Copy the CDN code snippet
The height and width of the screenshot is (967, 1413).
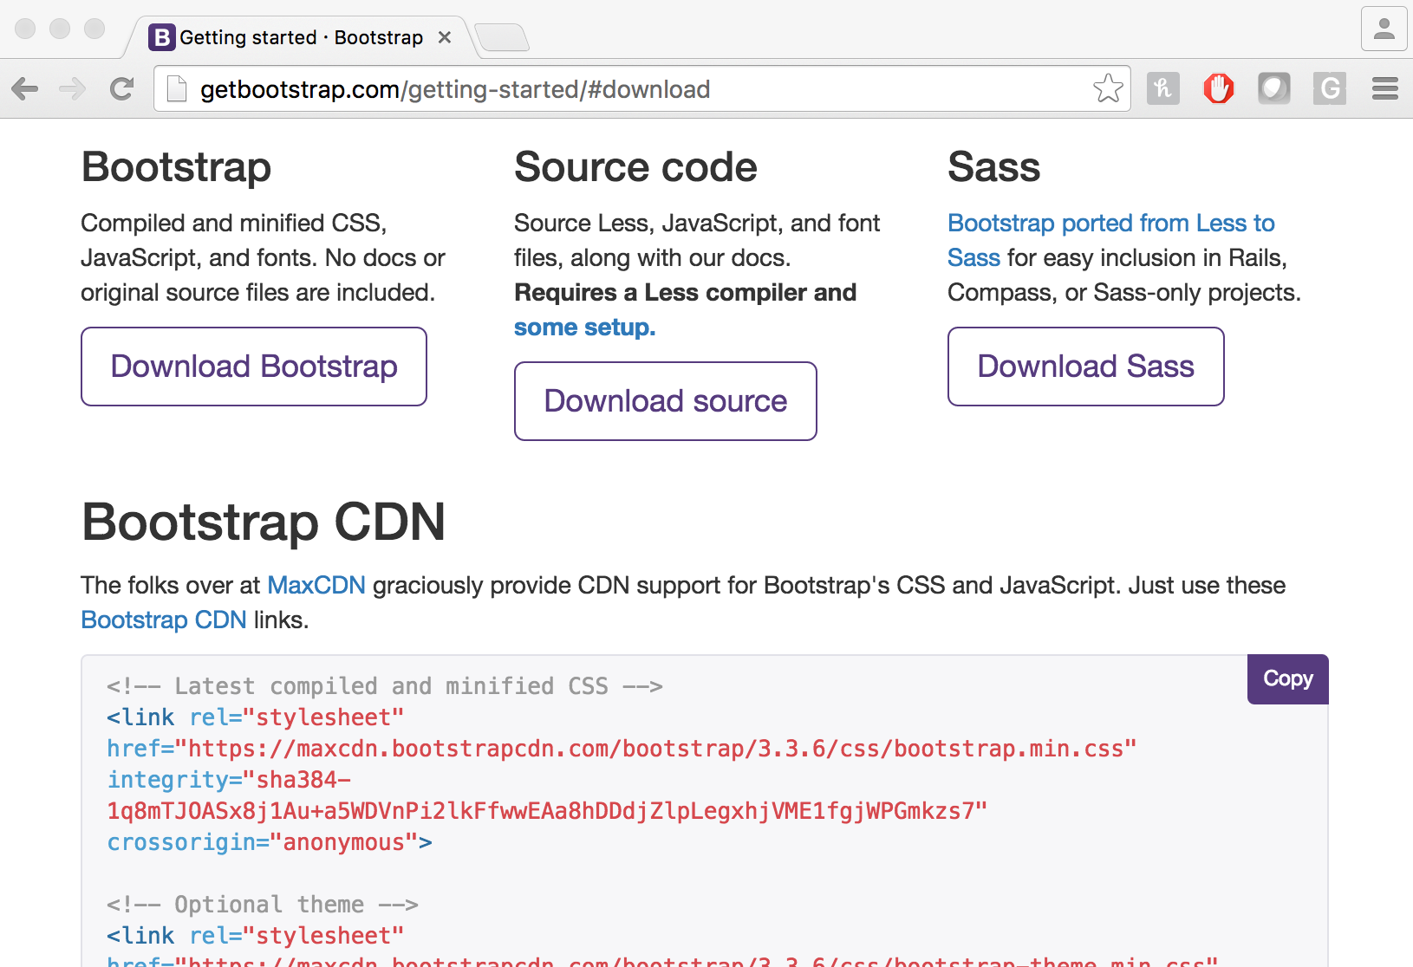[1286, 678]
